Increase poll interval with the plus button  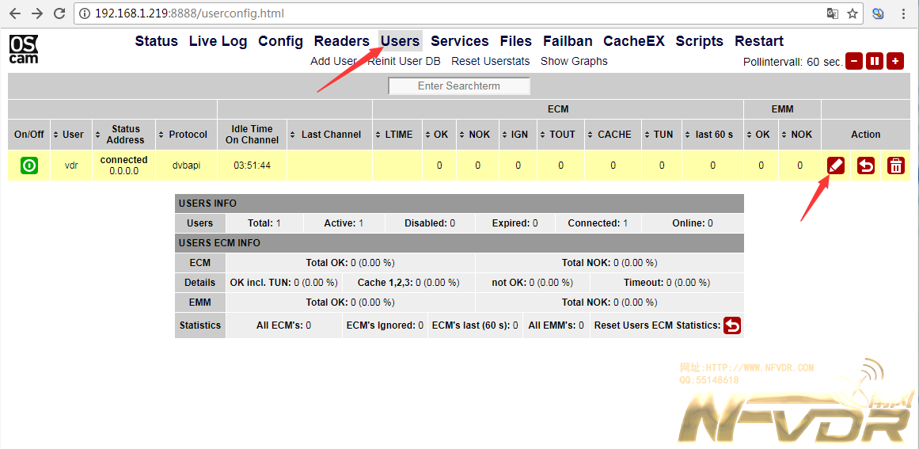click(x=895, y=61)
